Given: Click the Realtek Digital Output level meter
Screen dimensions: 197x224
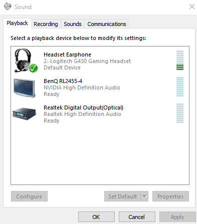Looking at the screenshot, I should point(180,113).
